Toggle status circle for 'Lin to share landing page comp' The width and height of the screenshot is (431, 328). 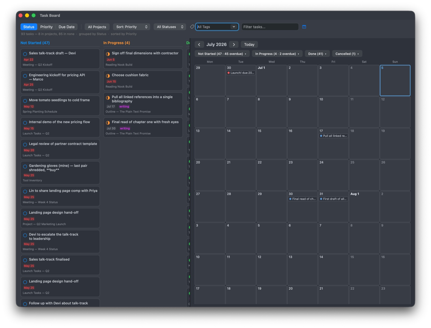(x=25, y=191)
